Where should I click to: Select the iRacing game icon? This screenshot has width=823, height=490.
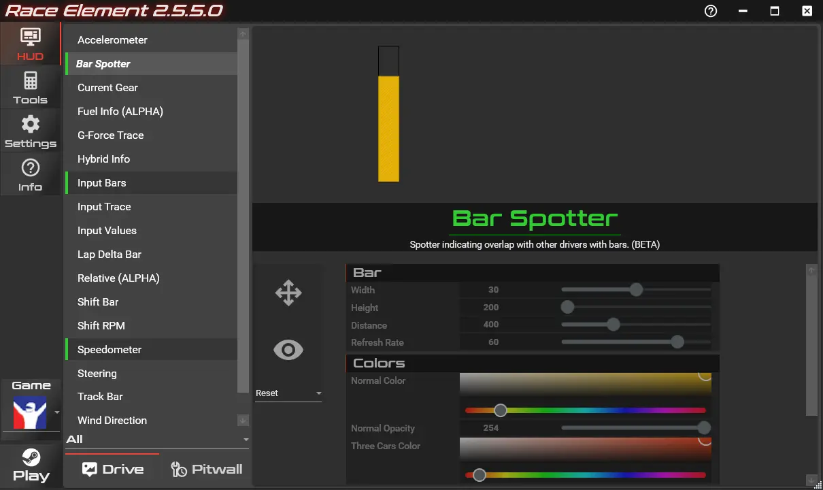(29, 412)
